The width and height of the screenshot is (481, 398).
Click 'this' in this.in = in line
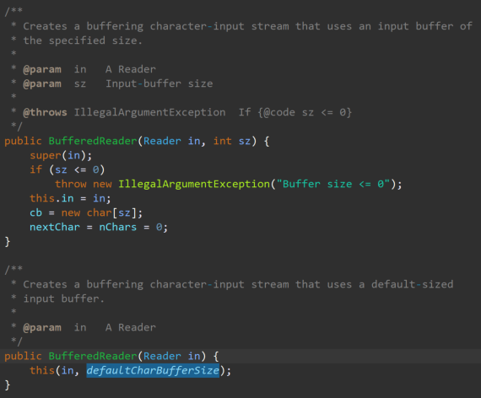(42, 198)
